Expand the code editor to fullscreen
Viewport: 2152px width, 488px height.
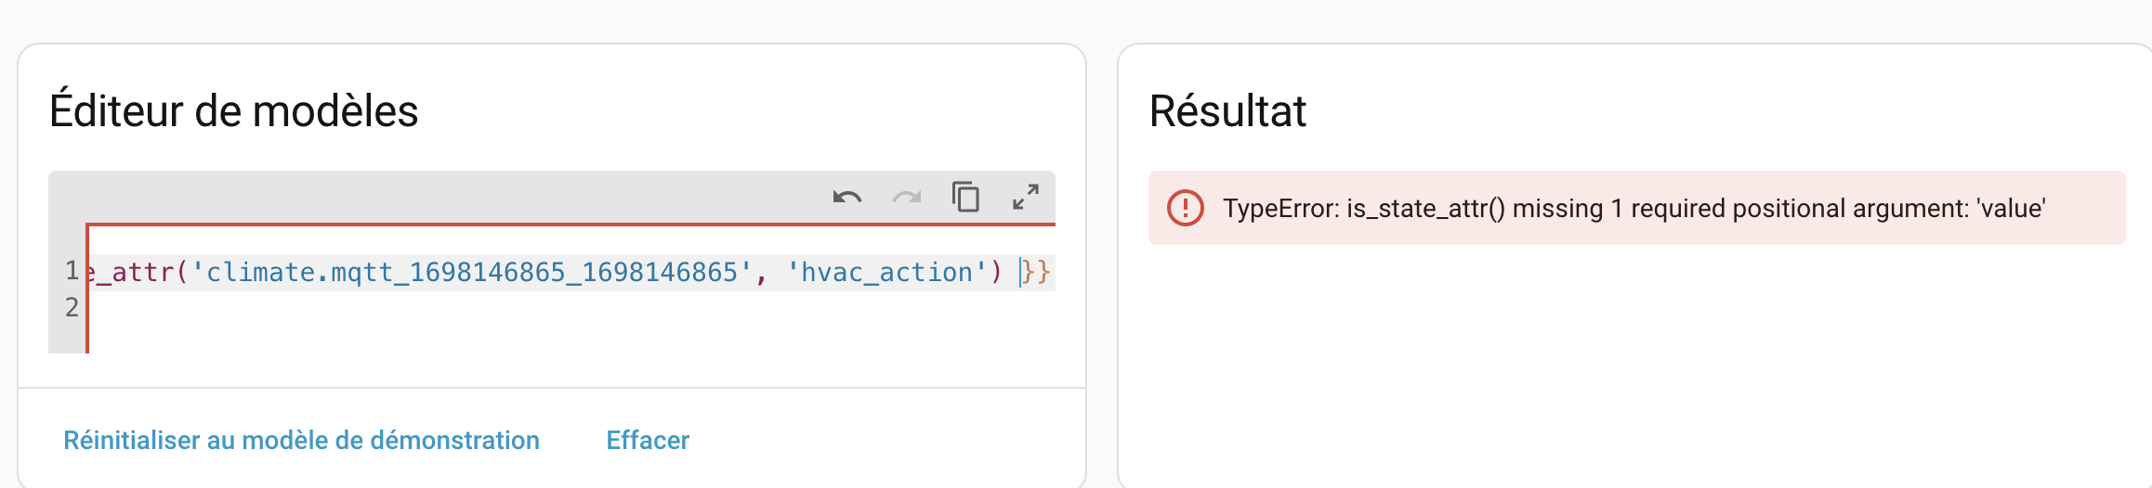pyautogui.click(x=1026, y=197)
